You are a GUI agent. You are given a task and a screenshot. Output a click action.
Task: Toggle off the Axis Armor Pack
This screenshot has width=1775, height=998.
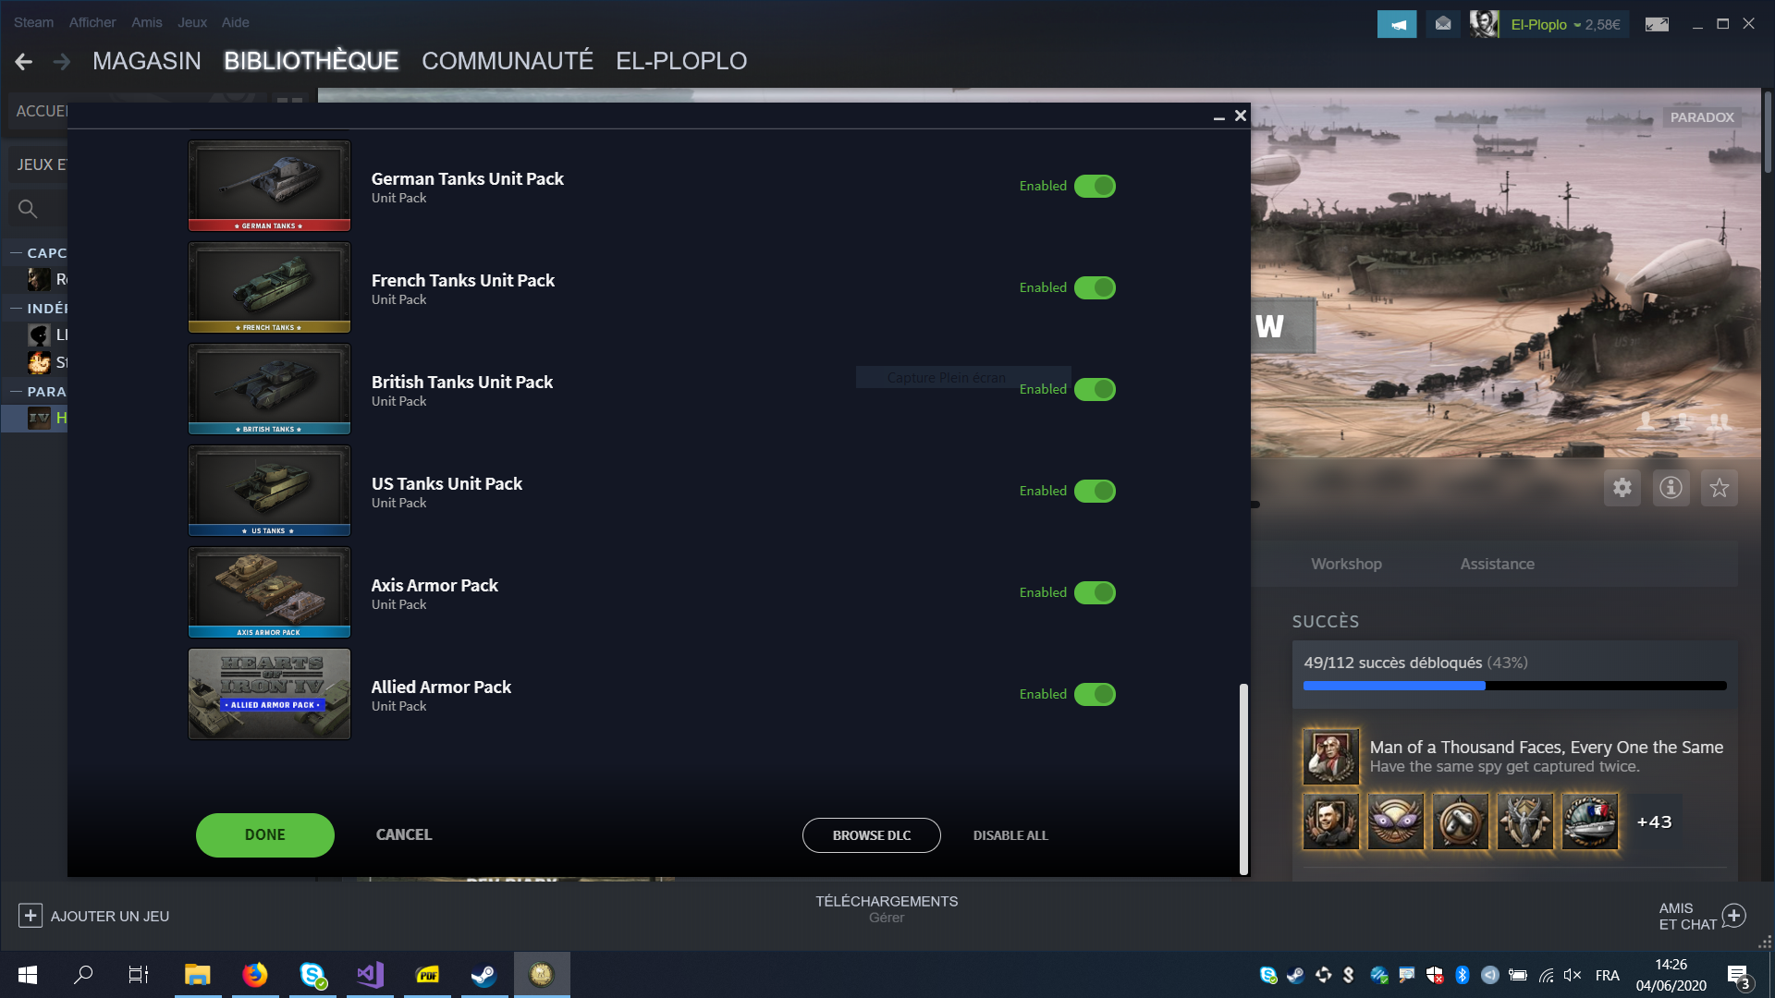(x=1095, y=593)
